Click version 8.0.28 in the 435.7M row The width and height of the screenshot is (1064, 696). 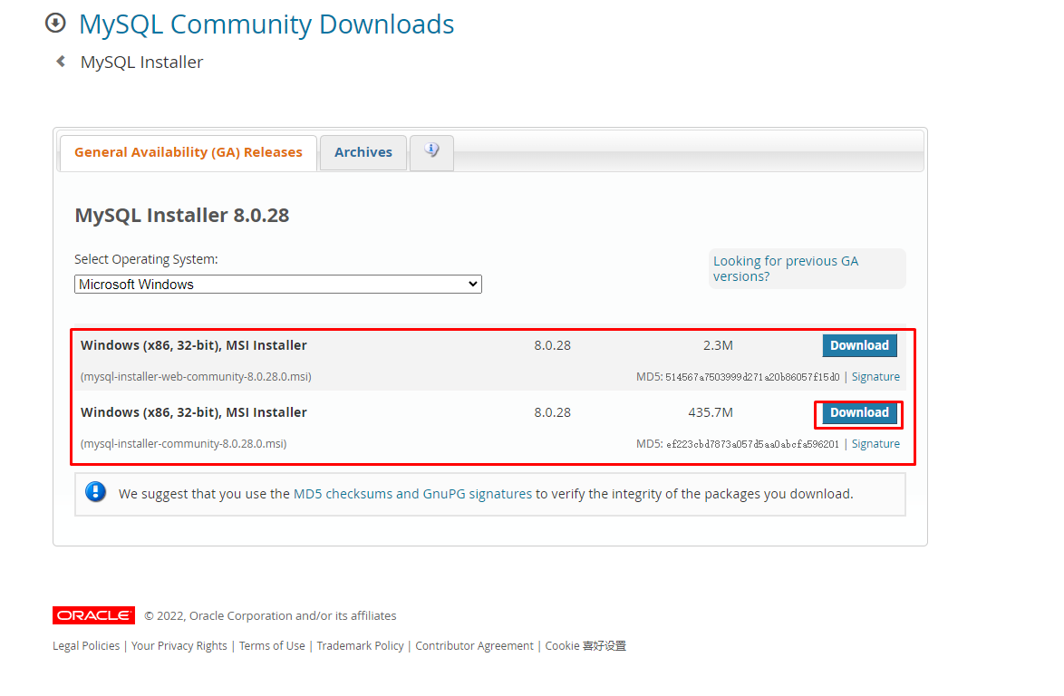(x=552, y=412)
